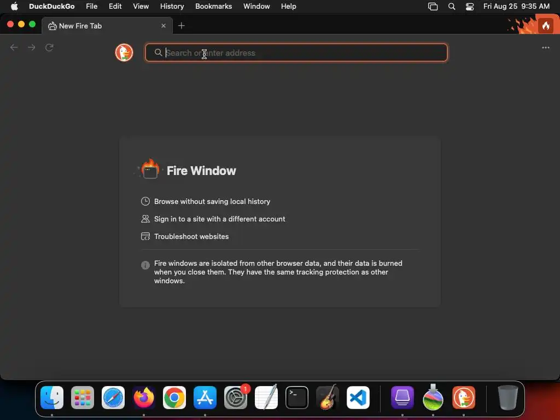Open Launchpad from the Dock
This screenshot has height=420, width=560.
pos(83,398)
